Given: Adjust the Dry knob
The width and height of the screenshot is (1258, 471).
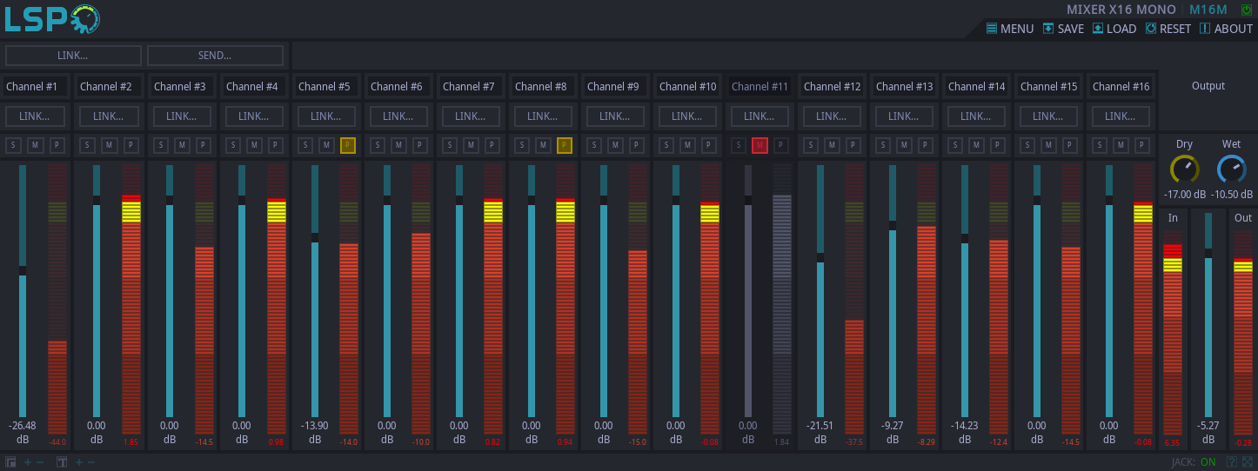Looking at the screenshot, I should pyautogui.click(x=1184, y=169).
